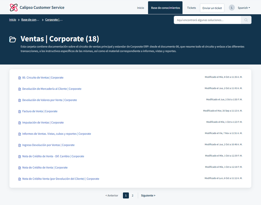Screen dimensions: 261x205
Task: Click text Modificado el Mie, 1 Oct a 12:39 P. M.
Action: 224,156
